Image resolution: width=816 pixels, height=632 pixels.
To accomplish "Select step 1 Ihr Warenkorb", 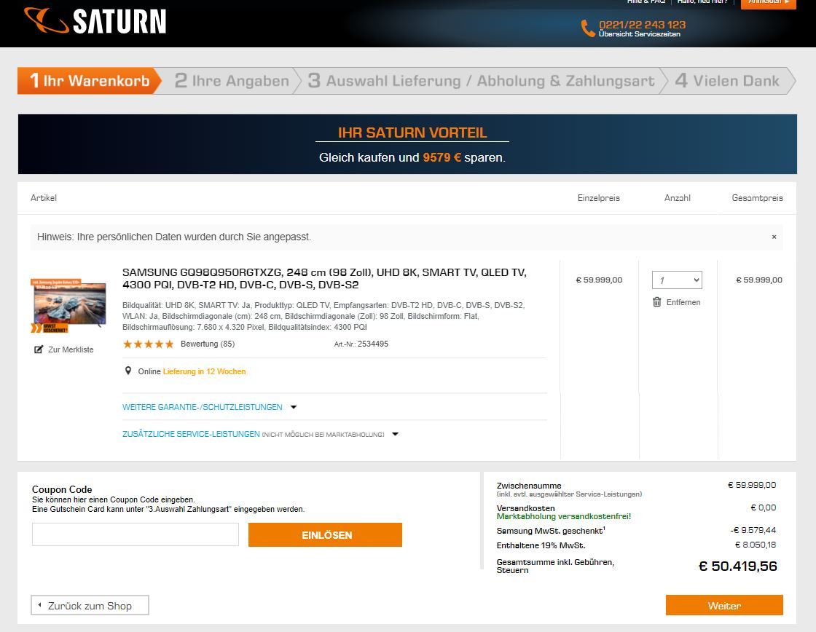I will 90,81.
